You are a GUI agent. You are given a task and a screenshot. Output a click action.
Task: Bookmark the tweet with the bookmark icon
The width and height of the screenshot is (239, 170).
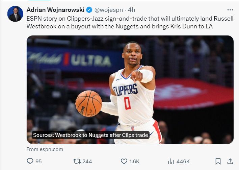tap(218, 161)
